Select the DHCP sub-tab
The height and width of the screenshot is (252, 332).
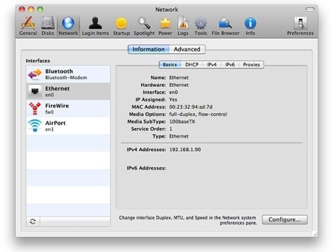pyautogui.click(x=192, y=64)
